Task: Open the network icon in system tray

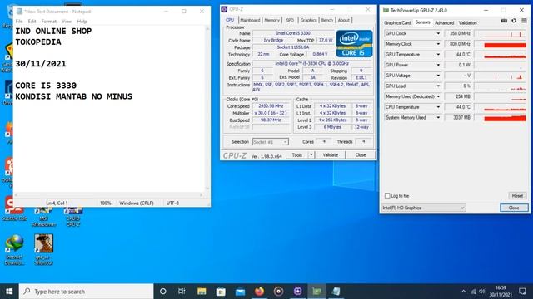Action: 473,292
